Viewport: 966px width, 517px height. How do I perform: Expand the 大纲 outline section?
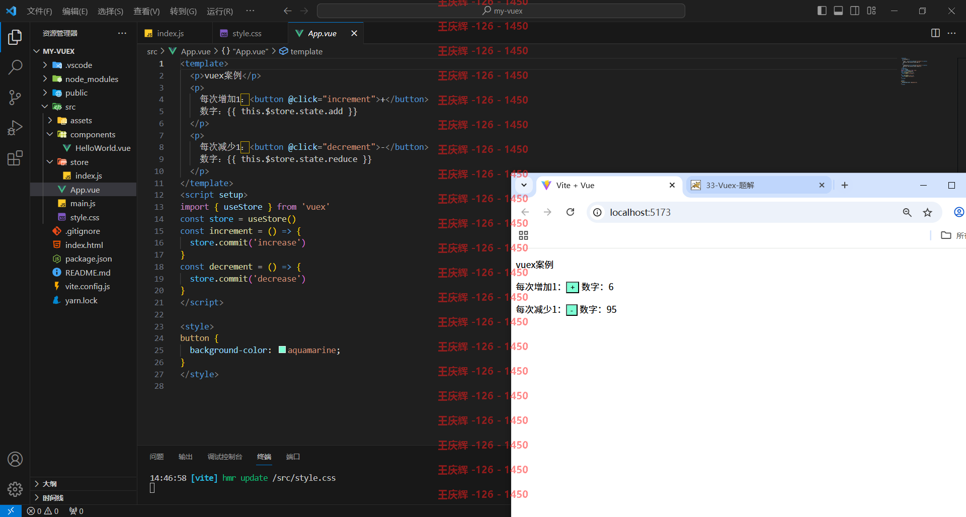click(x=83, y=484)
